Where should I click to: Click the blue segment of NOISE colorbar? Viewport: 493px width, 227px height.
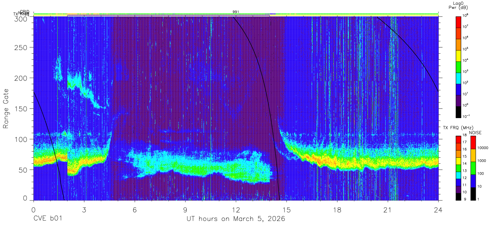click(473, 181)
